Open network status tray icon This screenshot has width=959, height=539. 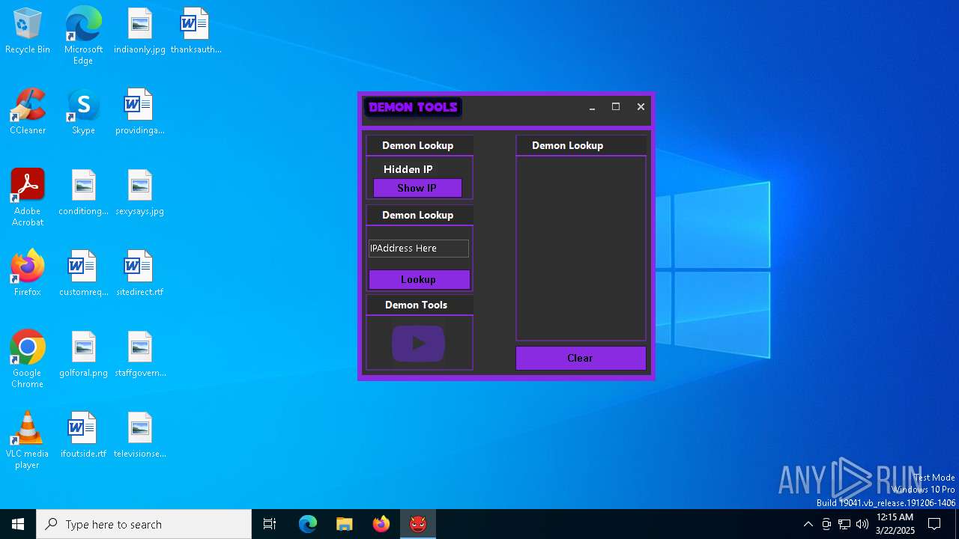(844, 524)
